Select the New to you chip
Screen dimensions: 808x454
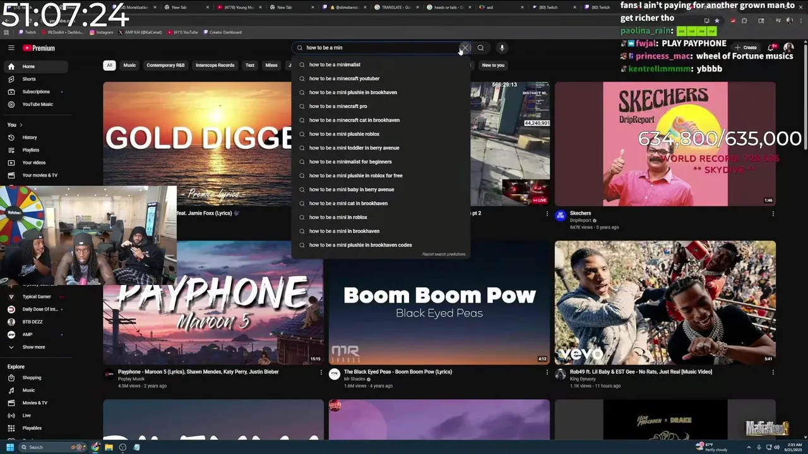[x=493, y=65]
